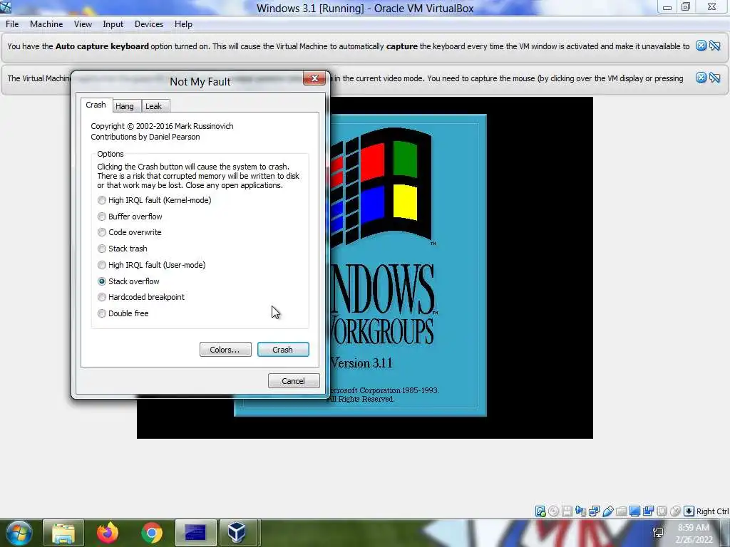730x547 pixels.
Task: Click the hard disk activity status icon
Action: pyautogui.click(x=540, y=511)
